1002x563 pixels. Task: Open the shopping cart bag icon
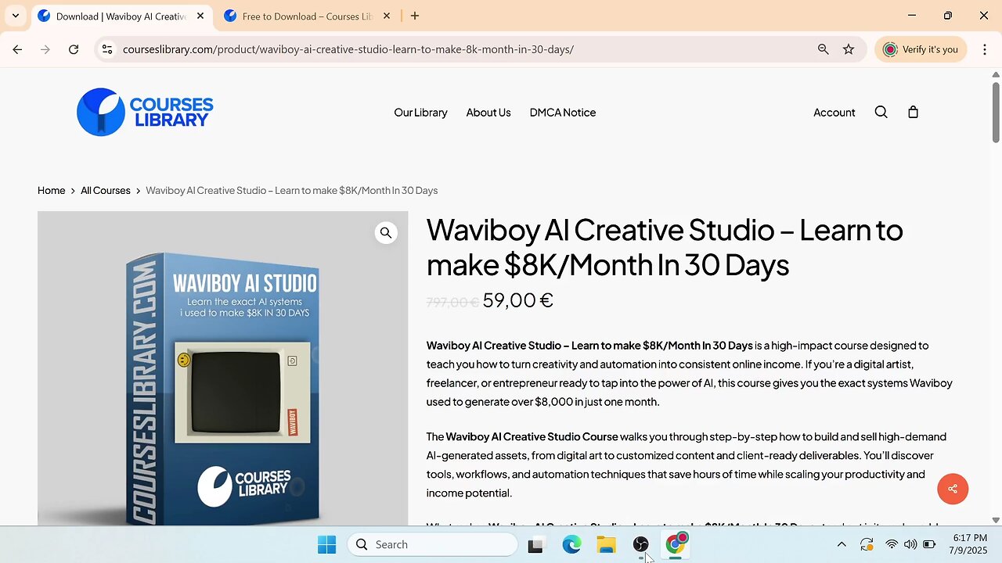(x=913, y=112)
